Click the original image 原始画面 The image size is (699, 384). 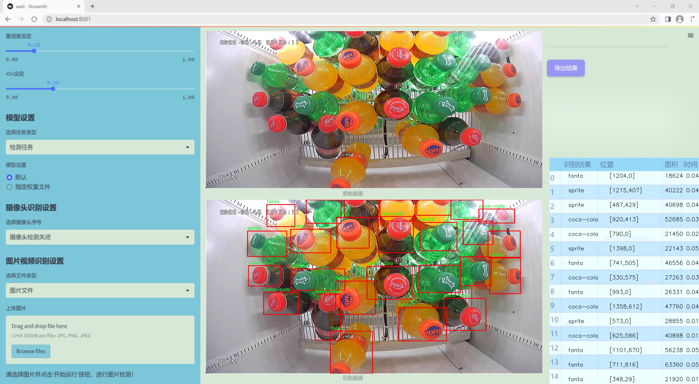(374, 109)
